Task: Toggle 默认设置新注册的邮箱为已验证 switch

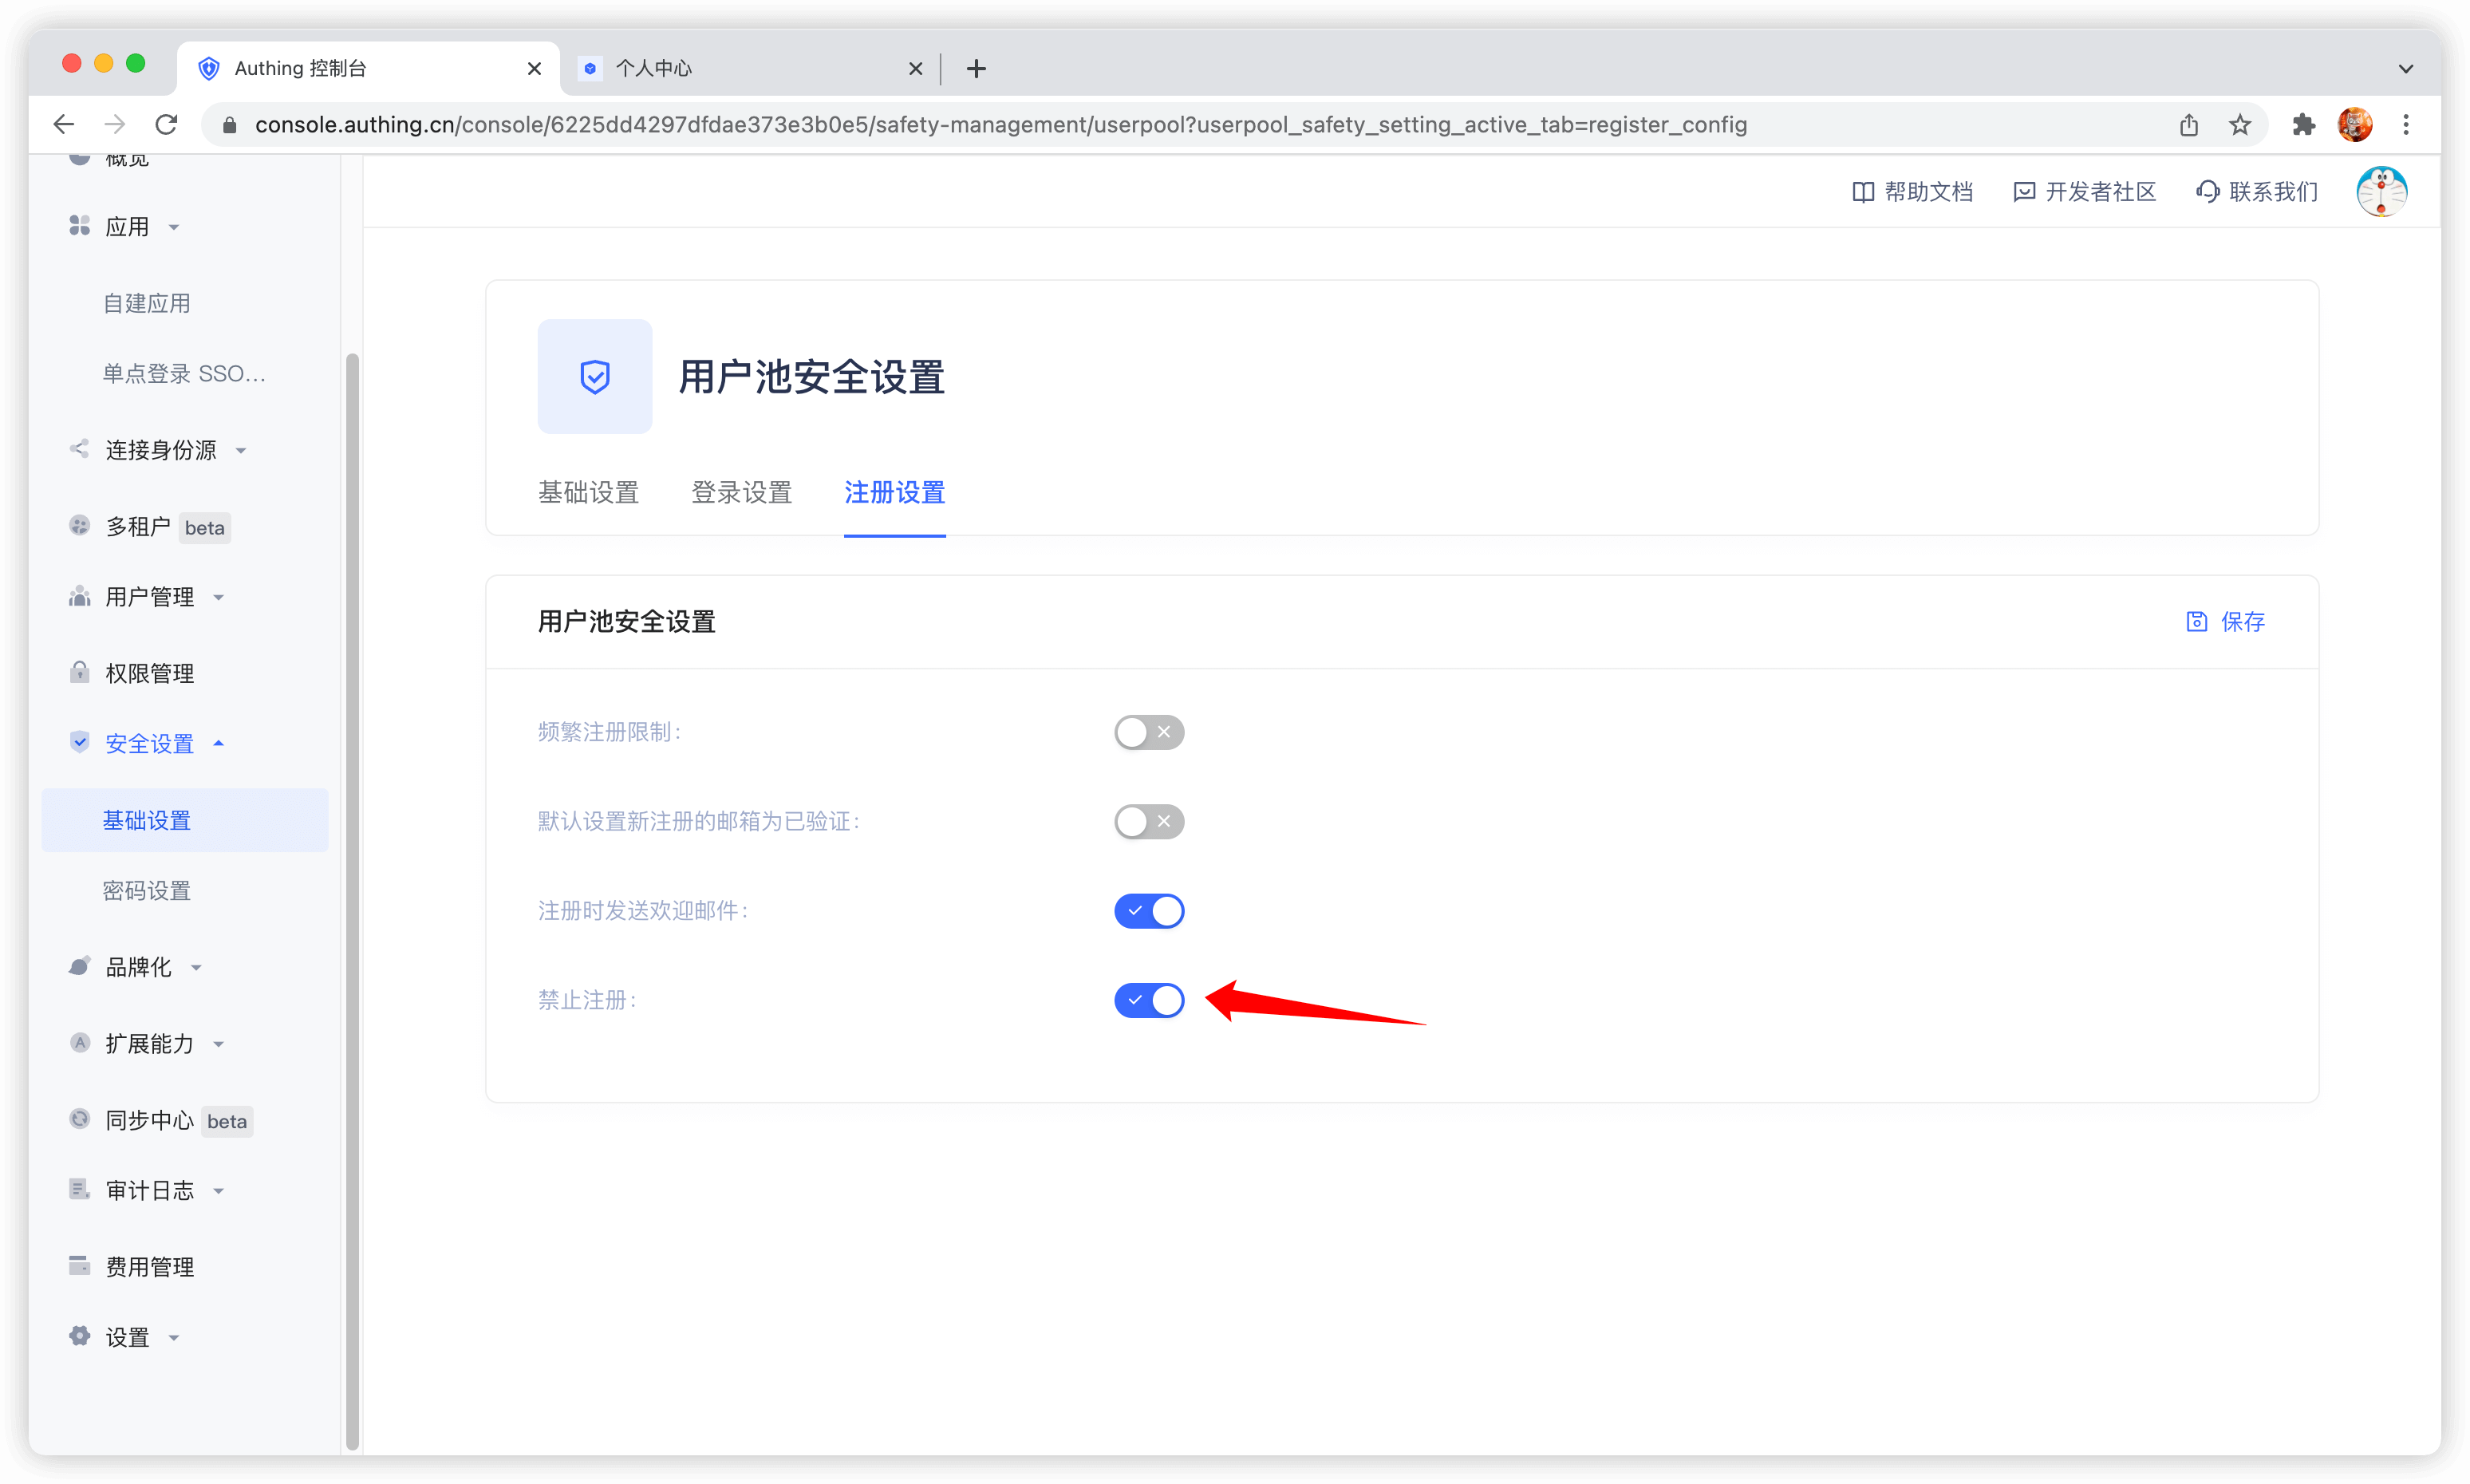Action: [1149, 821]
